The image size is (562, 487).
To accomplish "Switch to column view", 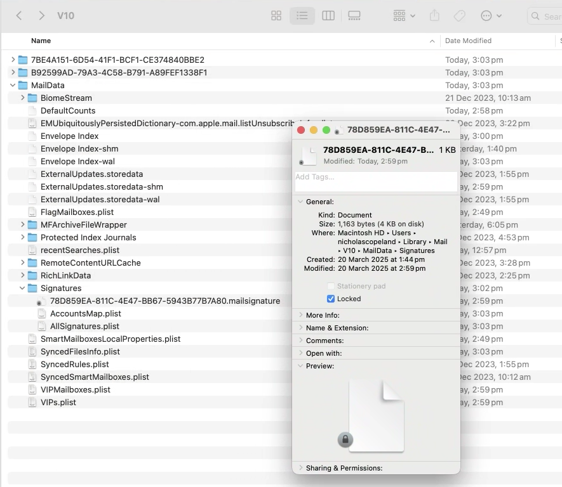I will (328, 16).
